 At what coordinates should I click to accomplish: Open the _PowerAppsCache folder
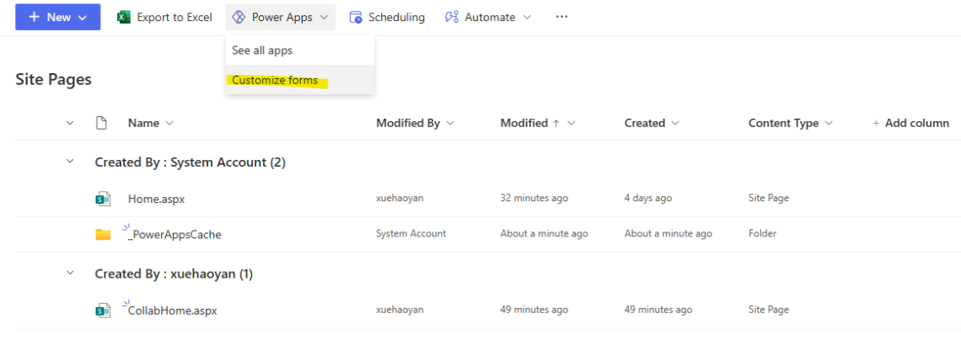tap(174, 234)
